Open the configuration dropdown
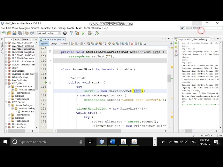This screenshot has width=223, height=167. pos(49,33)
